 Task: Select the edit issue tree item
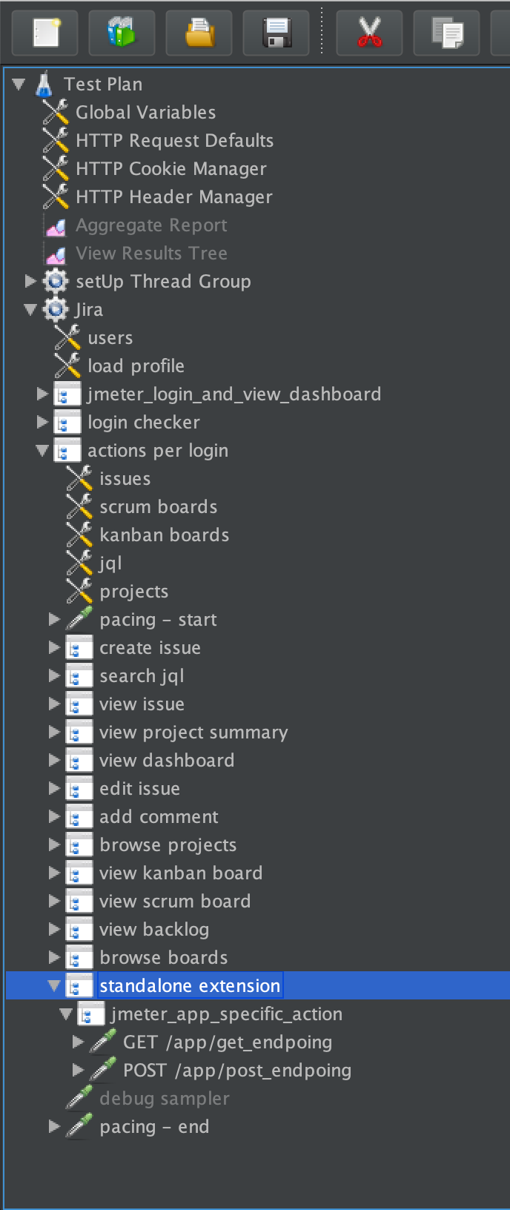pos(139,789)
